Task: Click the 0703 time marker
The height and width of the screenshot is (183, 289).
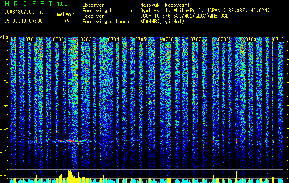Action: tap(86, 39)
